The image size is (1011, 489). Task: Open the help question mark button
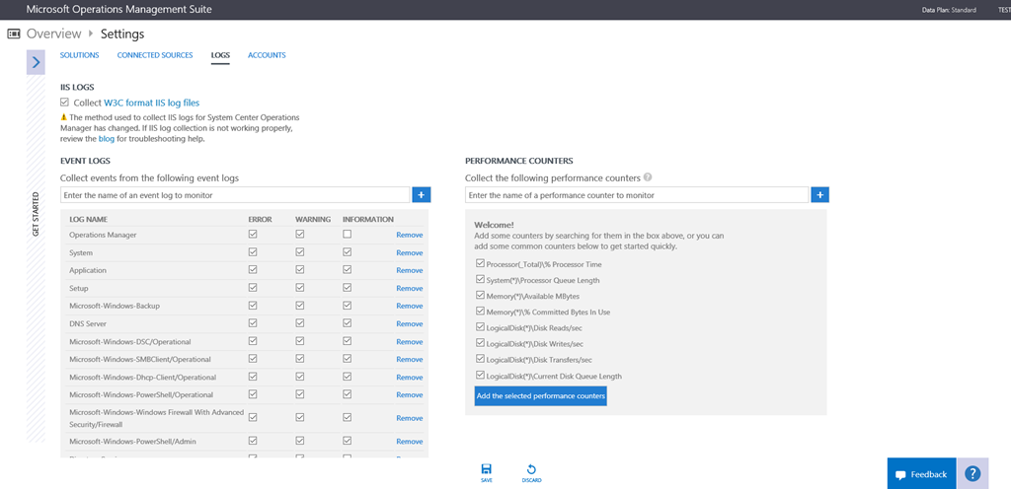[x=972, y=473]
